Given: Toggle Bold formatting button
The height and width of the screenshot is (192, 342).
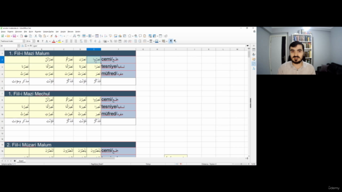Looking at the screenshot, I should coord(38,41).
